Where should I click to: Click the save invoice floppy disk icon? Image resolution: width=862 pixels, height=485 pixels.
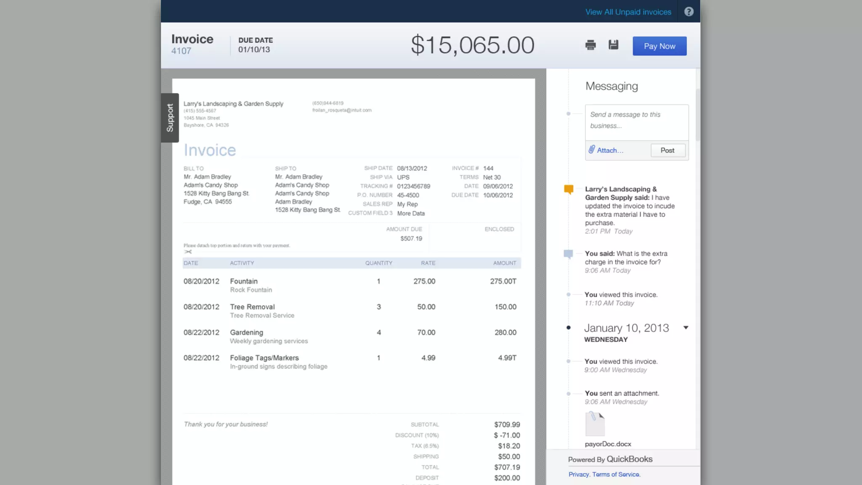pyautogui.click(x=613, y=45)
